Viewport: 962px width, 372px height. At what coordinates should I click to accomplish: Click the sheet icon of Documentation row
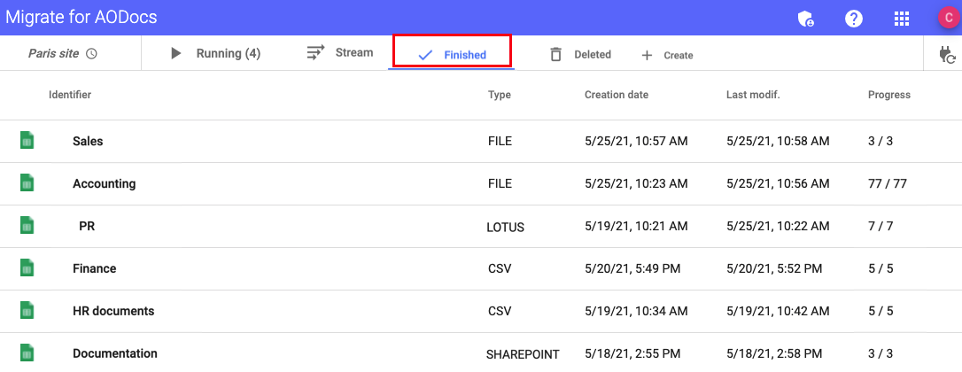click(27, 353)
